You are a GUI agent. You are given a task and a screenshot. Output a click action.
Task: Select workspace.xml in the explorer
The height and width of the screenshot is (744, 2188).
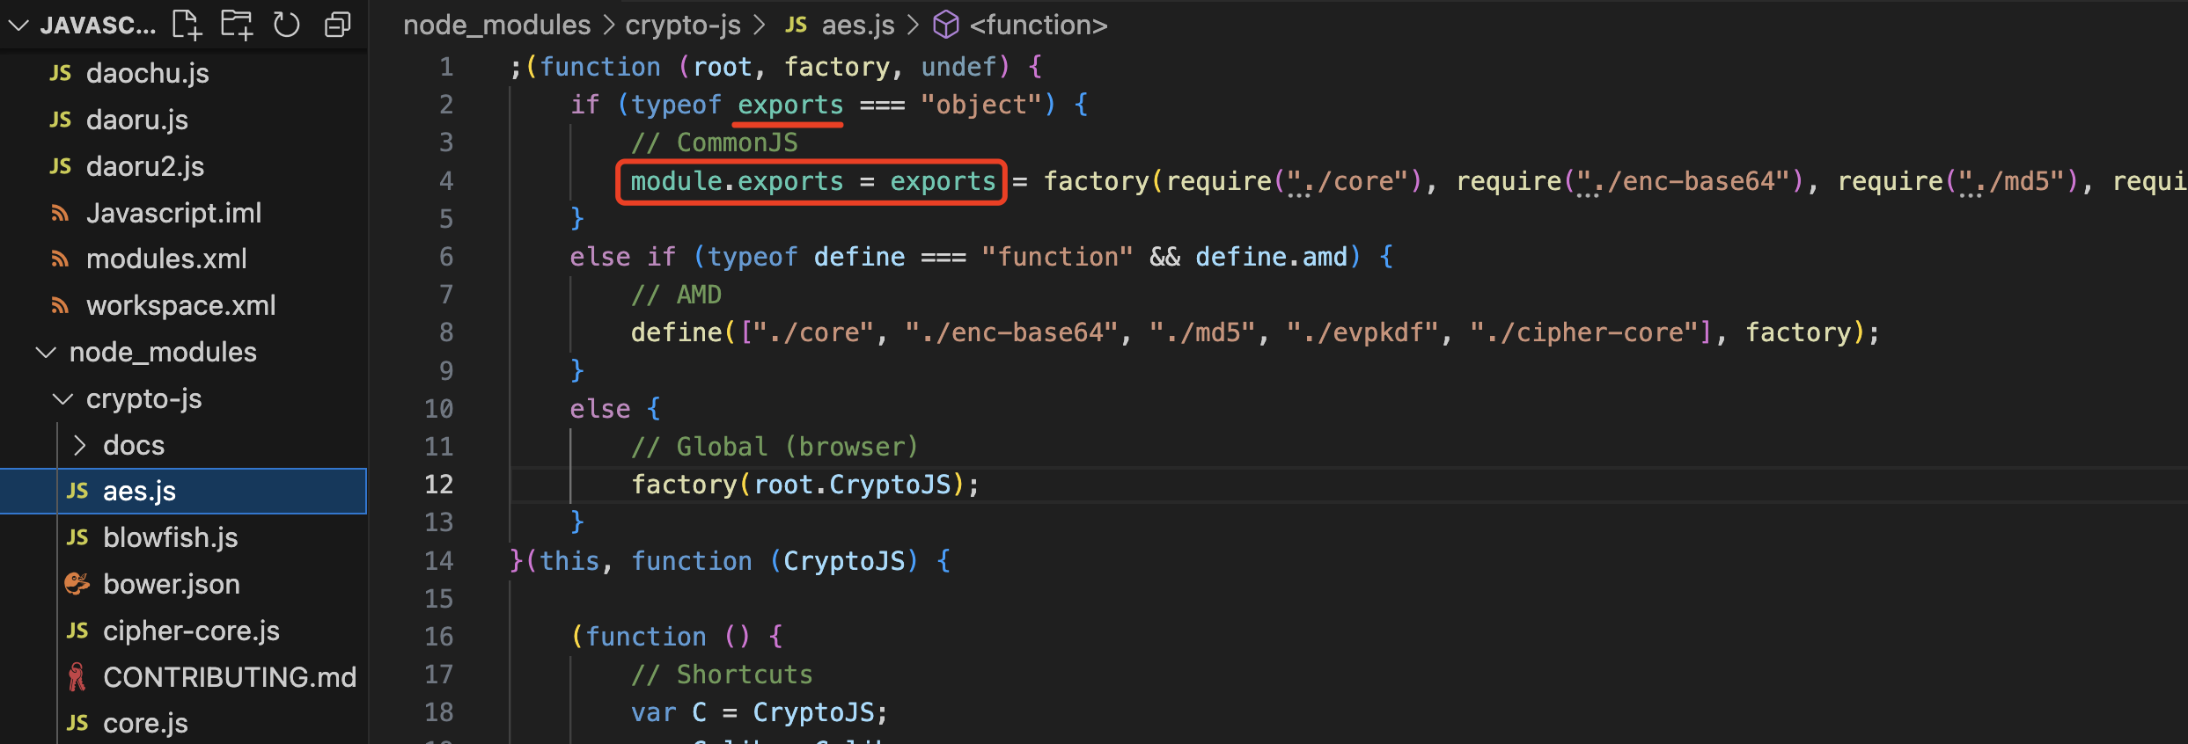point(180,305)
